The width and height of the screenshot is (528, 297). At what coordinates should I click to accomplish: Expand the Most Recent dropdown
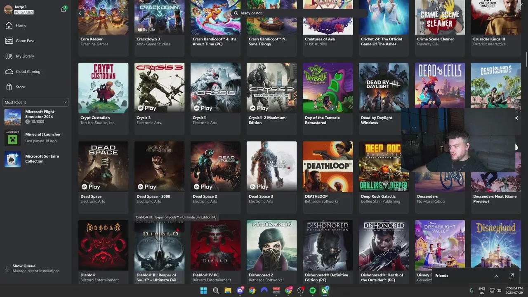click(35, 102)
